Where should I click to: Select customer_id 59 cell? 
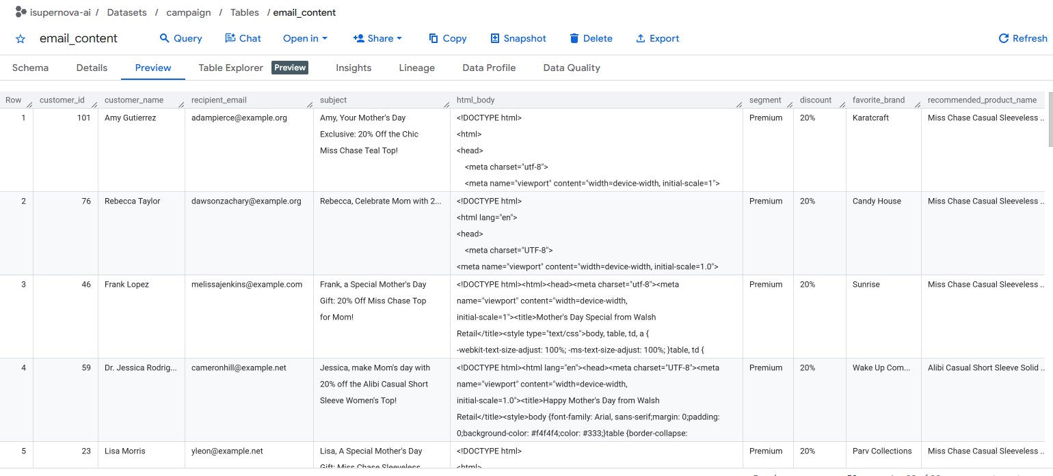coord(66,400)
